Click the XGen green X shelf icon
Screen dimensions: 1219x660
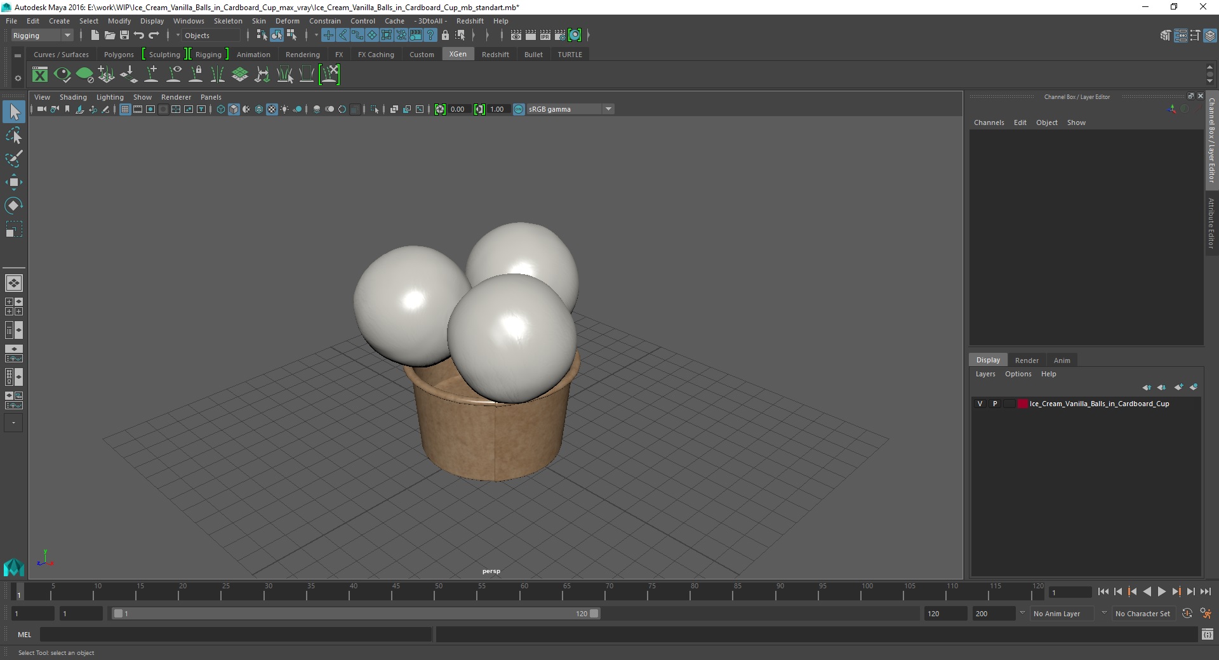pos(40,75)
